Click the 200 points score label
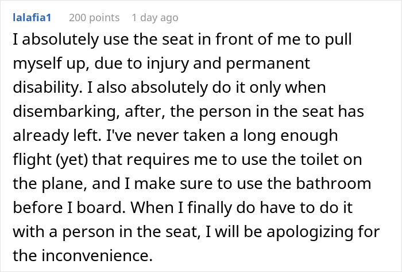402x272 pixels. tap(94, 18)
